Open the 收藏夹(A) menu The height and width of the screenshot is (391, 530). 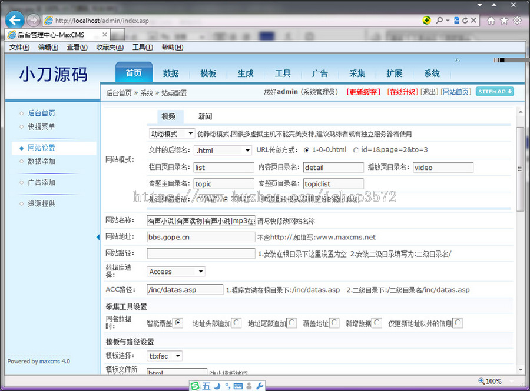(x=110, y=47)
